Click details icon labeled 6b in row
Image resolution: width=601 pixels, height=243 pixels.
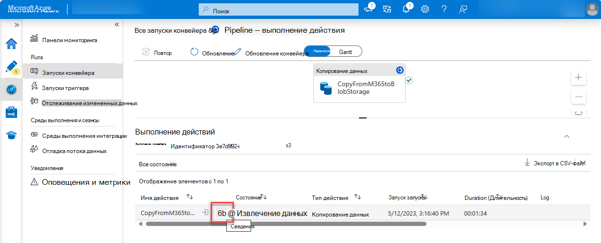pyautogui.click(x=222, y=213)
